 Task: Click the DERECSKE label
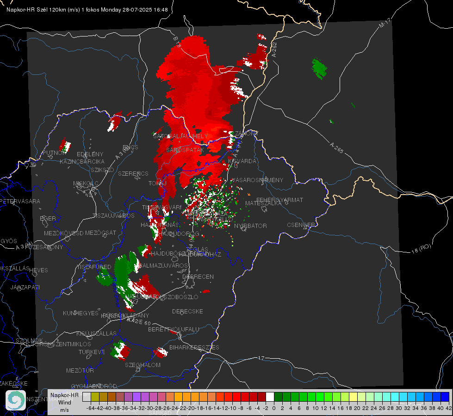click(x=187, y=311)
